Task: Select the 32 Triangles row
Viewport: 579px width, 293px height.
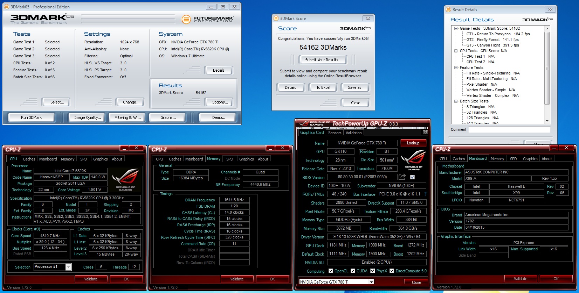Action: (481, 112)
